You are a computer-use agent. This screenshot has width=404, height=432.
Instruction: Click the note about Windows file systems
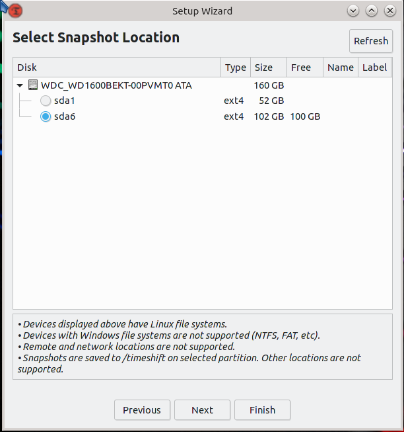pyautogui.click(x=169, y=335)
